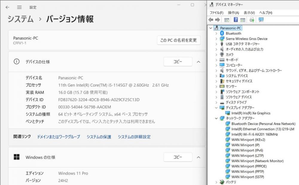Select WAN Miniport (Network Monitor) entry

[257, 161]
